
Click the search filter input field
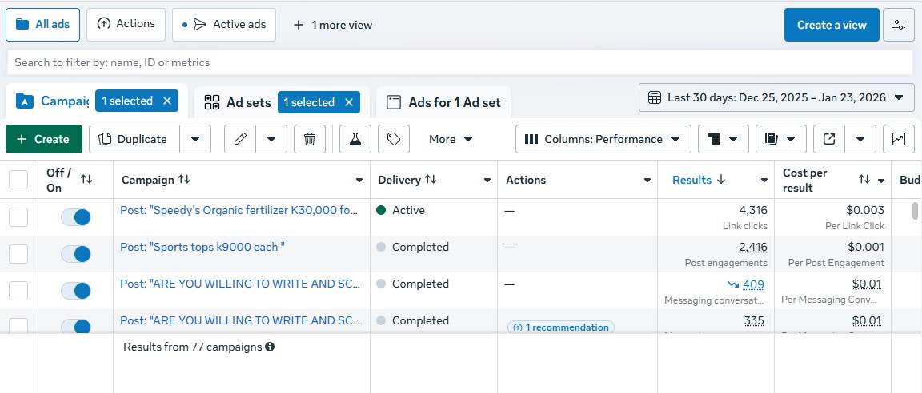(459, 62)
